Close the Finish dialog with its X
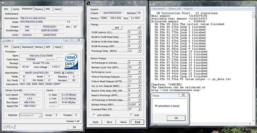Viewport: 257px width, 133px height. (x=183, y=95)
